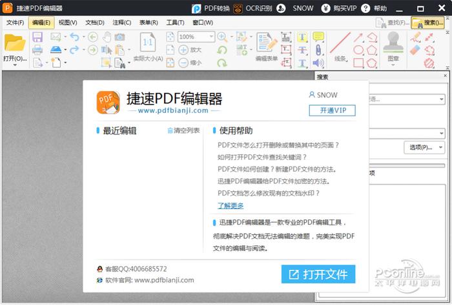The image size is (452, 306).
Task: Click the Zoom In 放大 button
Action: point(190,50)
